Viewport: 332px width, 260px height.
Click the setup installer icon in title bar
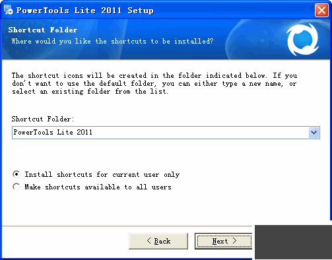tap(9, 10)
